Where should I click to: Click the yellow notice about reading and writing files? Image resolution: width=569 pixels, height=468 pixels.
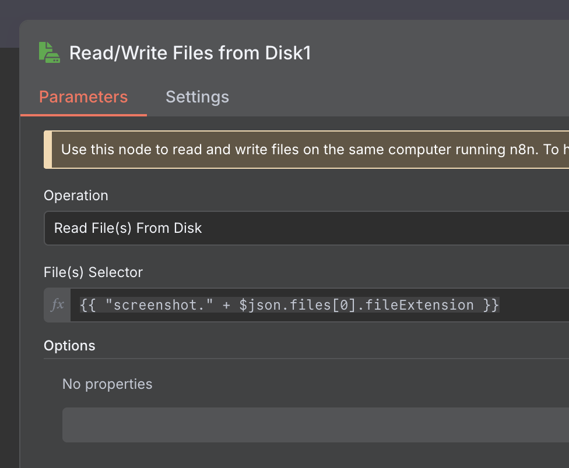(x=306, y=150)
